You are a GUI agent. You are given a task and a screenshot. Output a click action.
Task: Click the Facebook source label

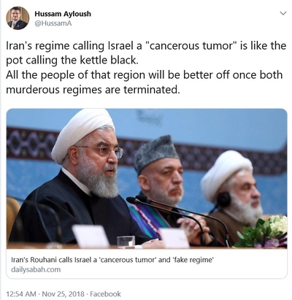click(x=105, y=294)
